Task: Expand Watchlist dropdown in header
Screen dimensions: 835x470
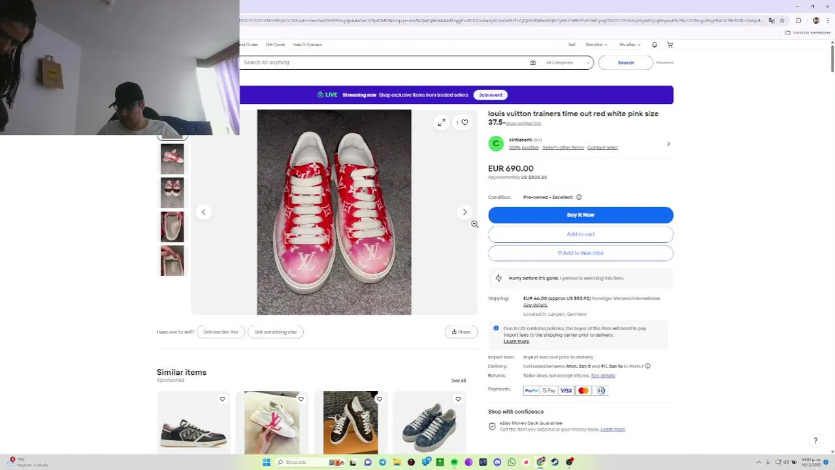Action: coord(597,44)
